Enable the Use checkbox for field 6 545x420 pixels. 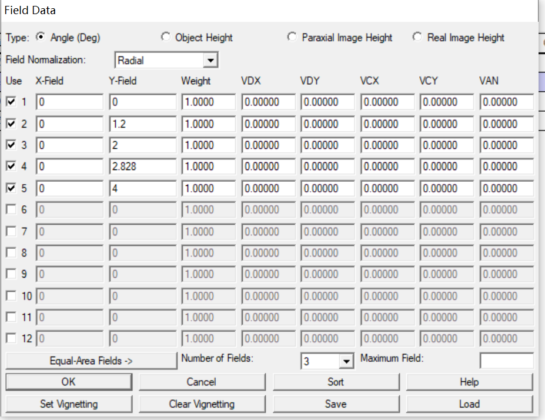(11, 209)
